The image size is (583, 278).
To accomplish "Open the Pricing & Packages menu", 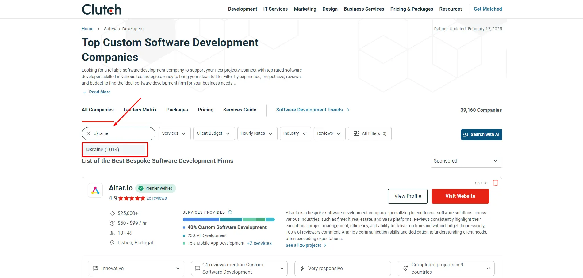I will point(412,9).
